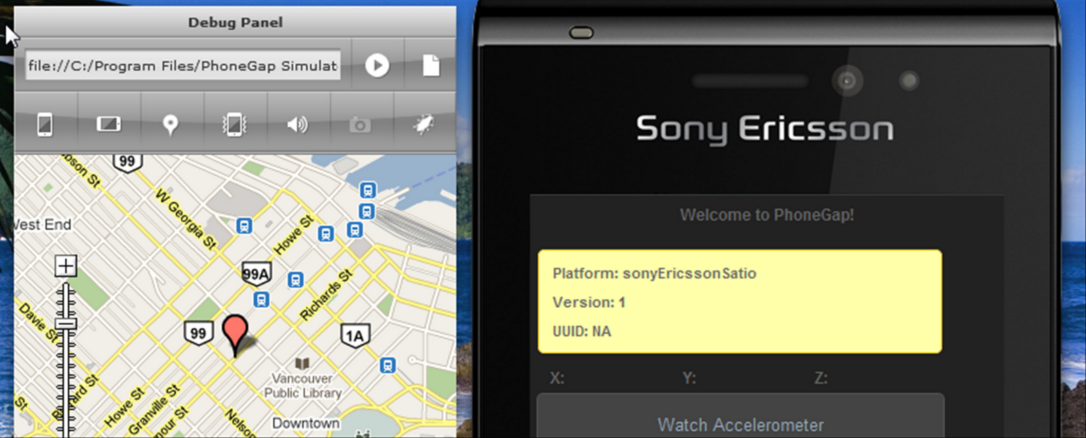Edit the file path URL field
Screen dimensions: 1086x438
pyautogui.click(x=183, y=66)
